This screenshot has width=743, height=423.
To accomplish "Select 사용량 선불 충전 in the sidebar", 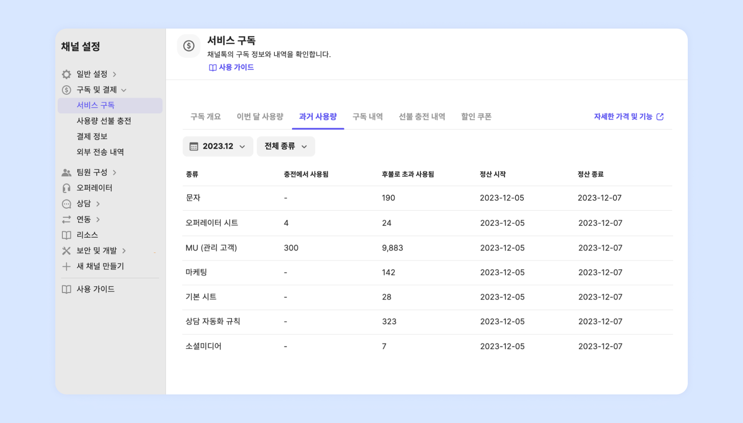I will (104, 121).
